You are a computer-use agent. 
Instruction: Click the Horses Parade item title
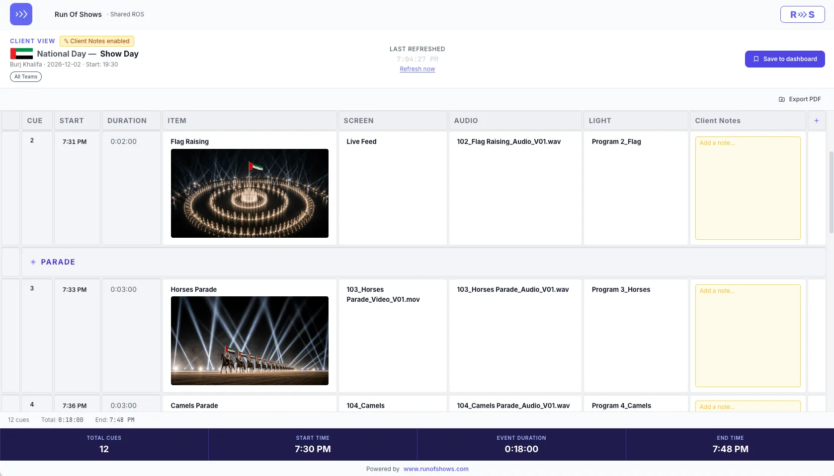tap(193, 290)
